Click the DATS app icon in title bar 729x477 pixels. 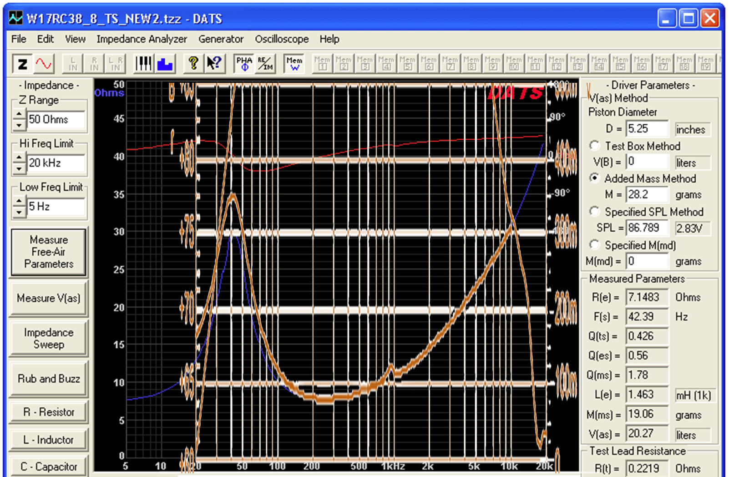16,18
